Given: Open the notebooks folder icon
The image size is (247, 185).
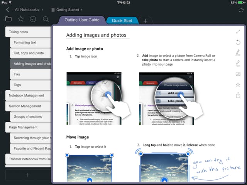Looking at the screenshot, I should [x=8, y=19].
